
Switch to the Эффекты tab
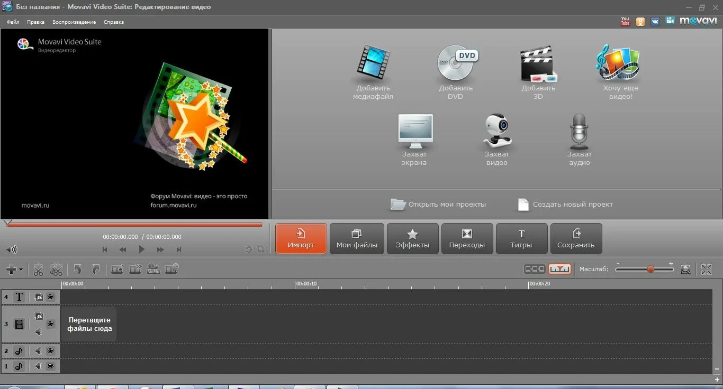[x=412, y=238]
